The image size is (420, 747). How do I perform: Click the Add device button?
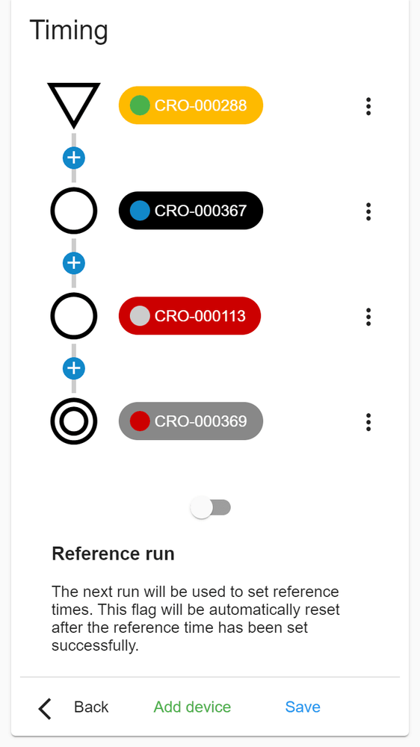[x=192, y=707]
